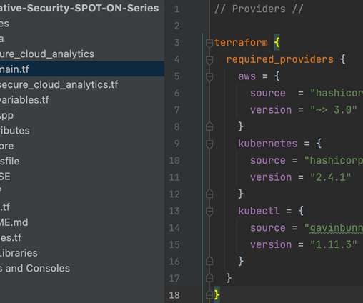Click the fold end marker on line 8

209,126
